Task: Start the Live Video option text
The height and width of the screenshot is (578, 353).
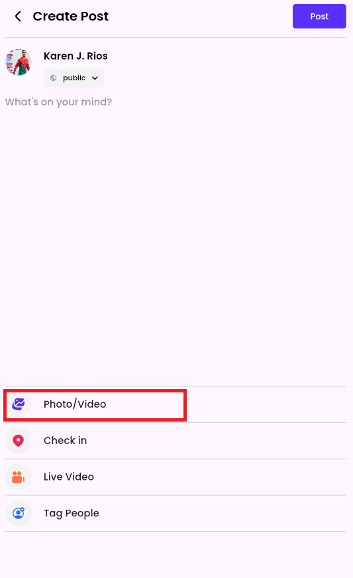Action: [68, 477]
